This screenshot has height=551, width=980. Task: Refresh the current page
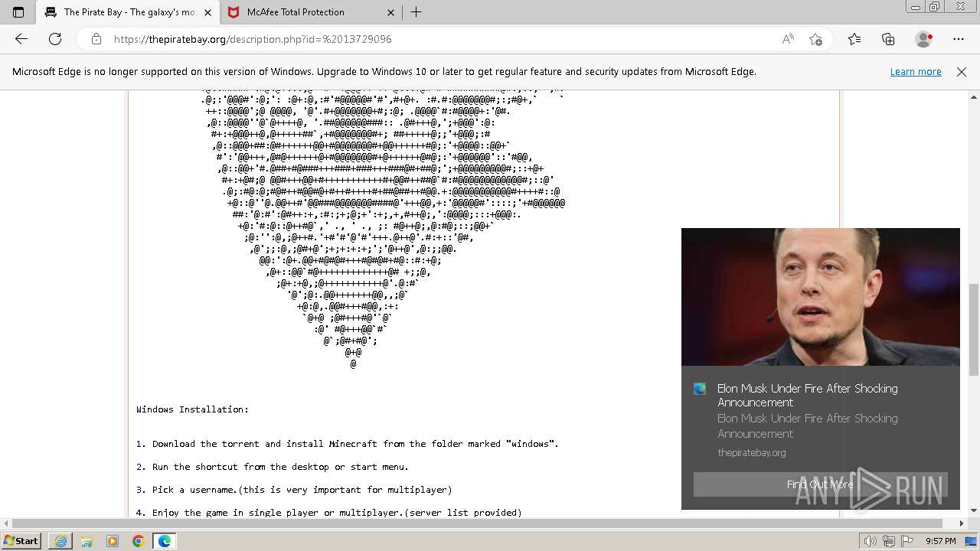click(x=55, y=39)
